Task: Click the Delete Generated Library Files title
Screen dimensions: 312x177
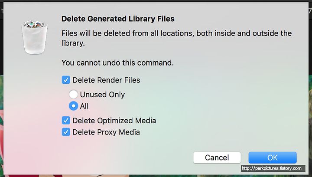Action: coord(118,19)
